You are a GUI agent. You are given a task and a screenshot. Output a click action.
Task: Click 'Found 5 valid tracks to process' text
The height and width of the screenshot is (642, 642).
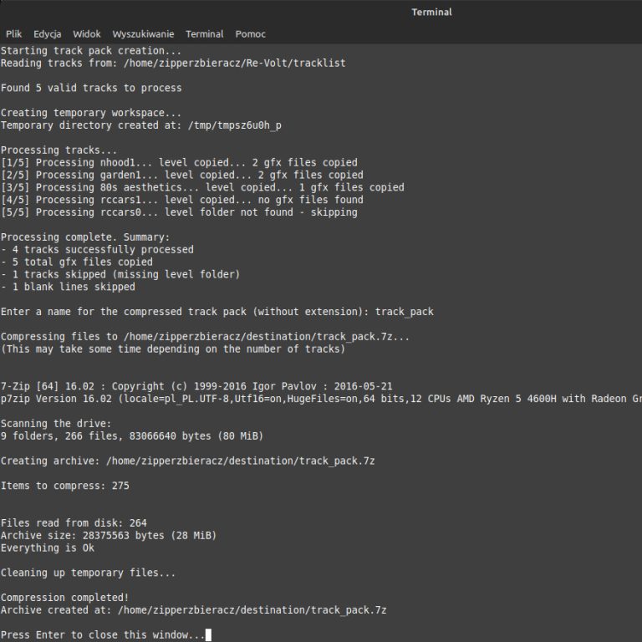tap(91, 88)
